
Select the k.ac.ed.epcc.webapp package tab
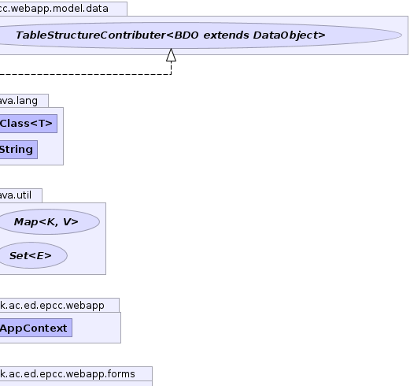tap(60, 306)
